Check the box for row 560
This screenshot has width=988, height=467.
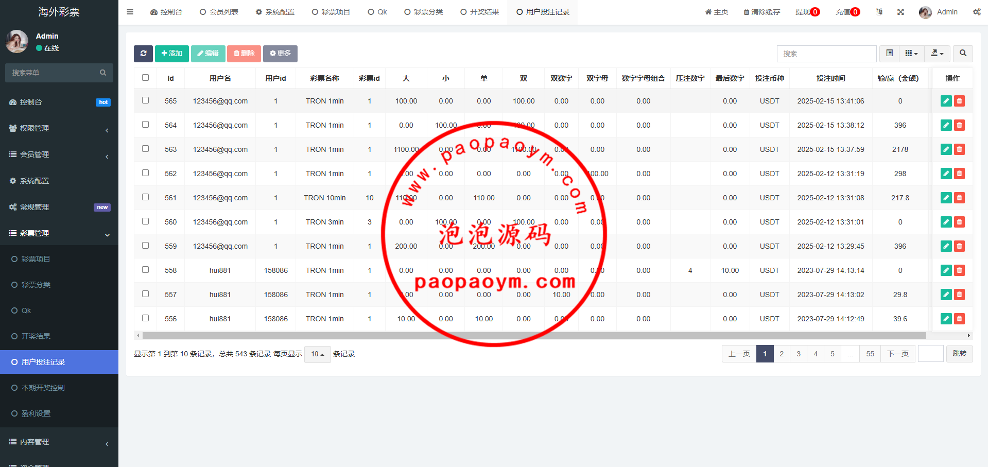[x=145, y=221]
